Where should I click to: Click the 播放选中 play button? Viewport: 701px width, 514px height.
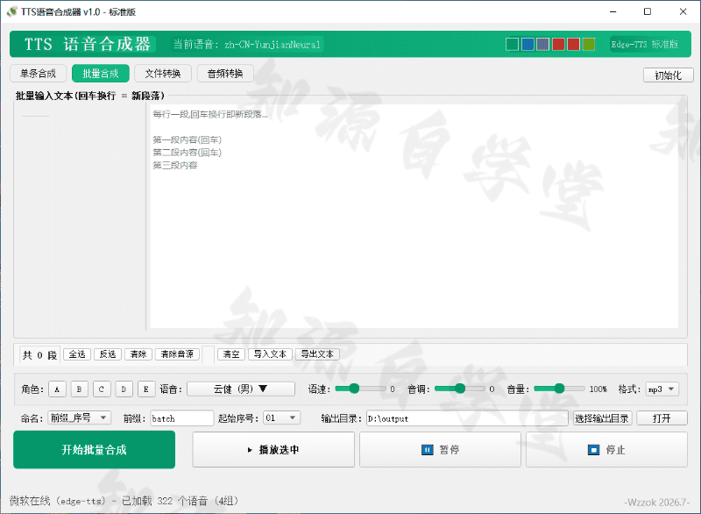pos(273,450)
